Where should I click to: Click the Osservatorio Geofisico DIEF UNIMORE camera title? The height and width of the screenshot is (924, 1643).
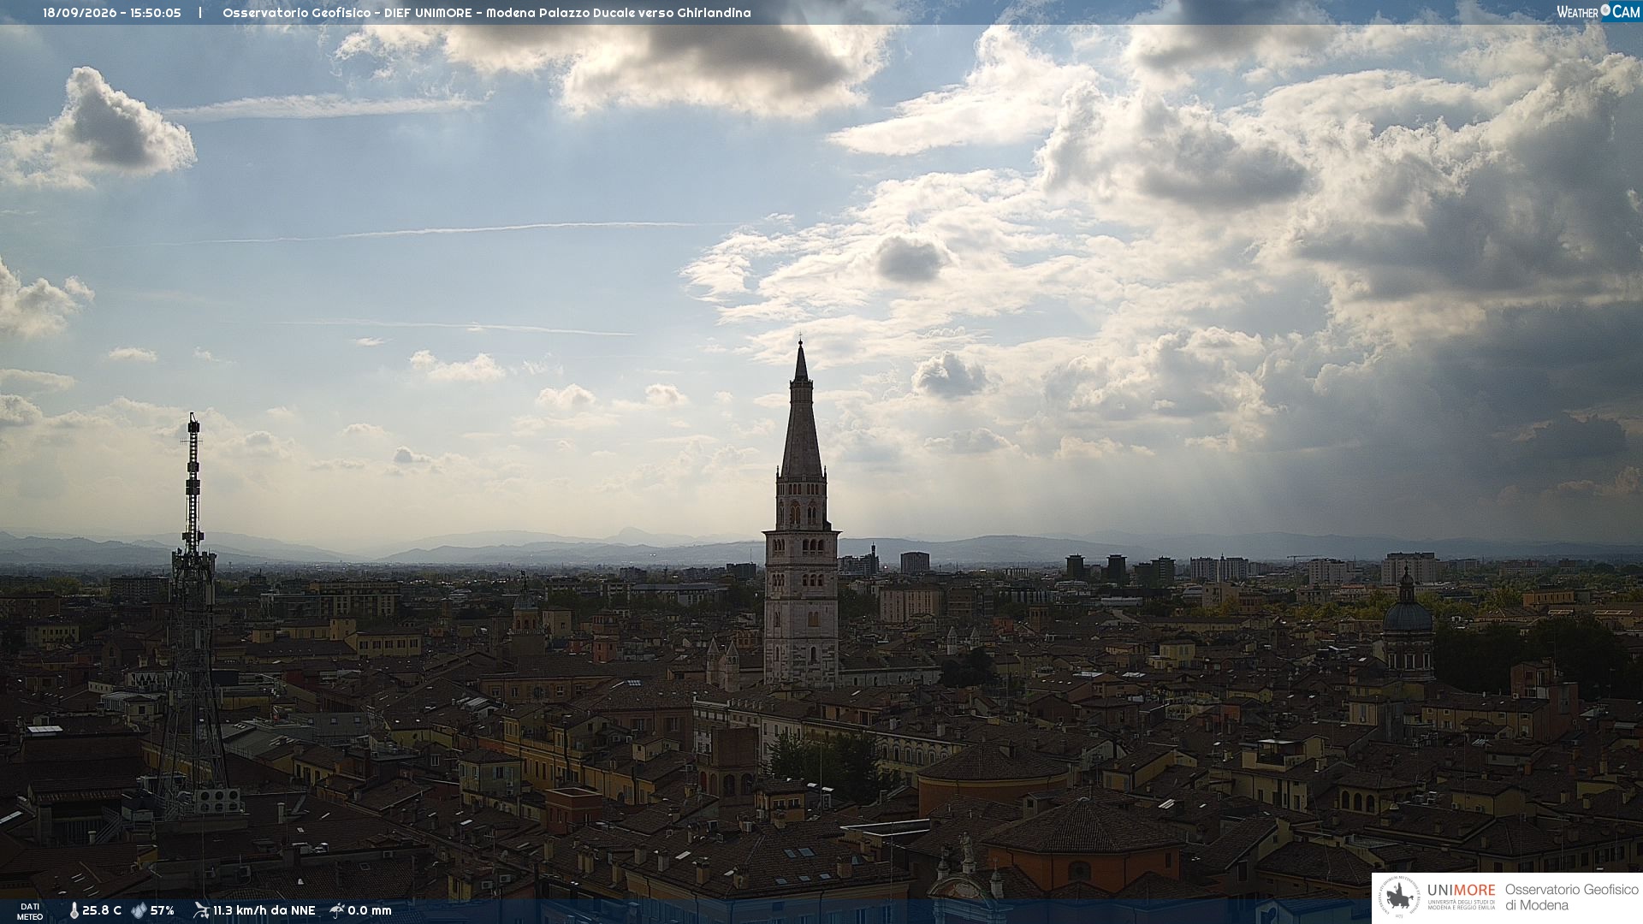pyautogui.click(x=487, y=13)
